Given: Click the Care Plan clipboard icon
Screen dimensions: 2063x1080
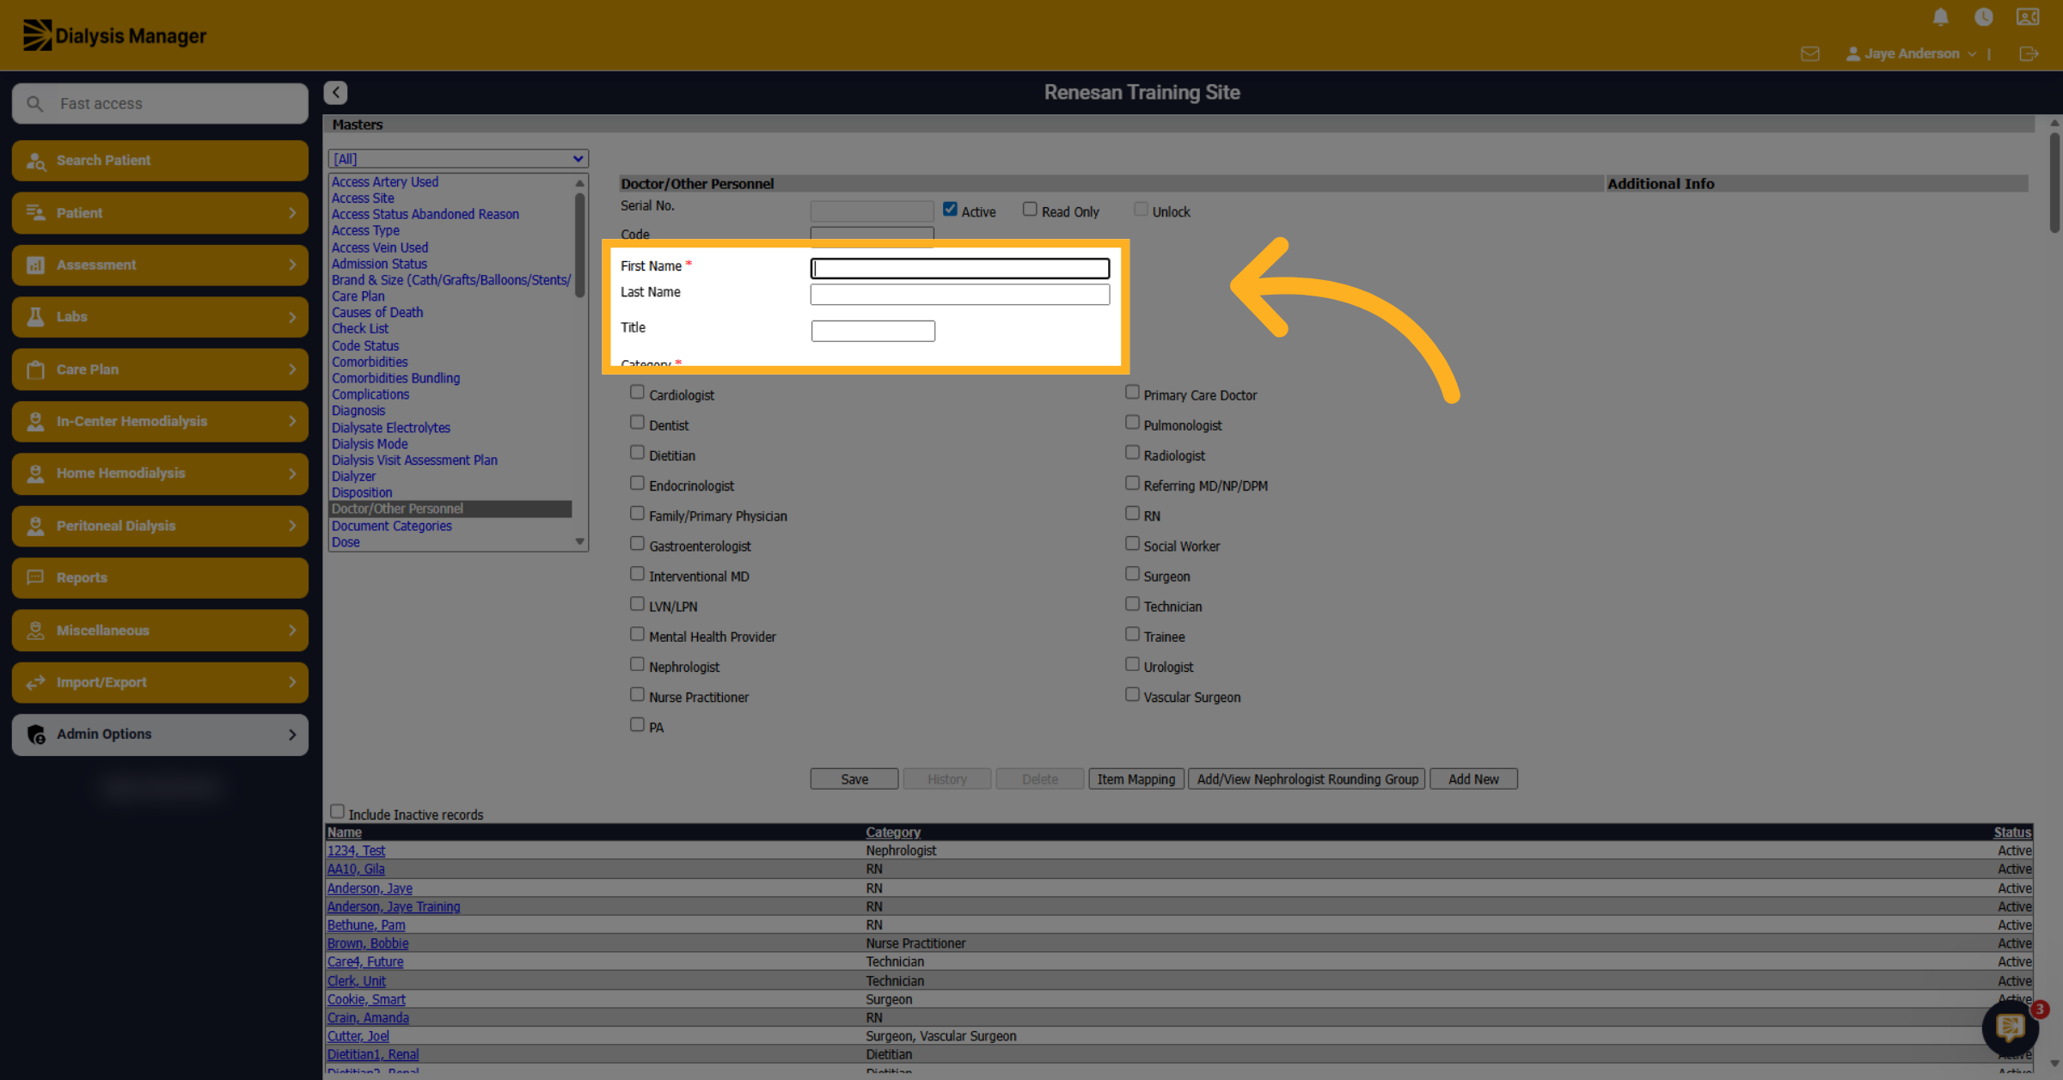Looking at the screenshot, I should click(x=35, y=369).
